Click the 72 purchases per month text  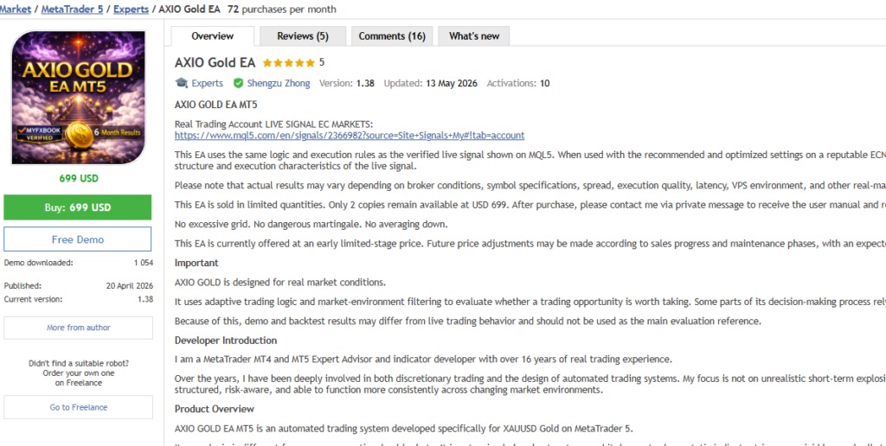pyautogui.click(x=281, y=9)
